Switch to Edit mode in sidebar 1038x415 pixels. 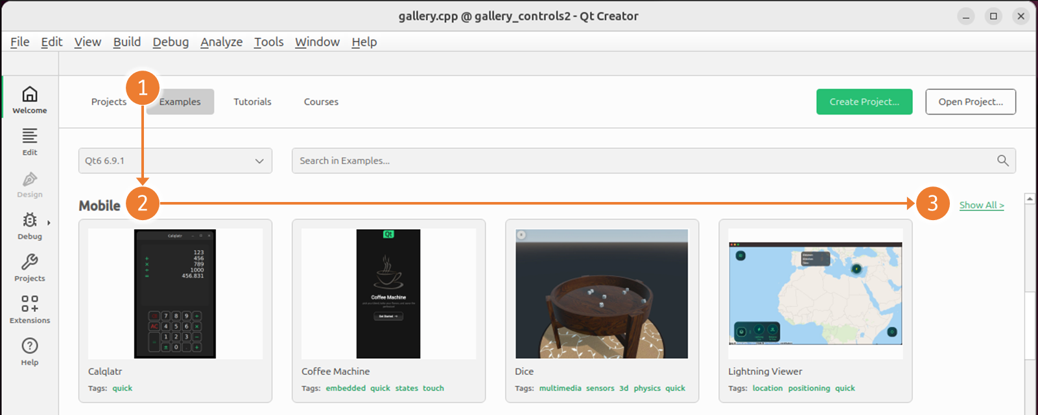click(30, 142)
